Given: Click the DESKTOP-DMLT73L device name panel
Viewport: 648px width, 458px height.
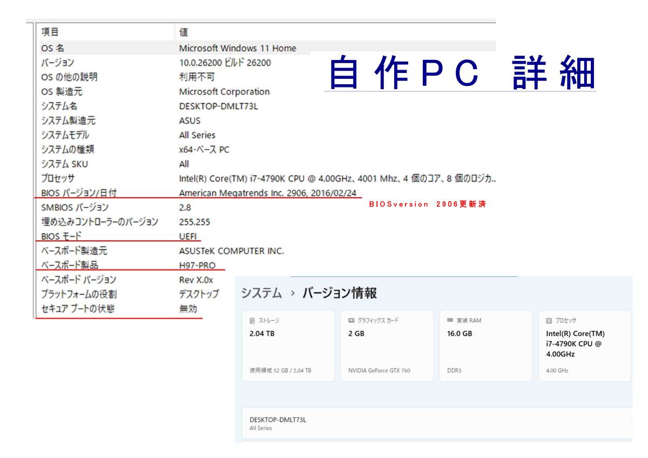Looking at the screenshot, I should coord(432,423).
